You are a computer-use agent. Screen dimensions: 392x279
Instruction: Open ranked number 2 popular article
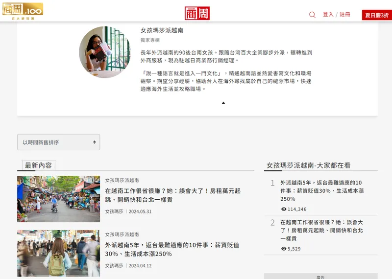321,230
